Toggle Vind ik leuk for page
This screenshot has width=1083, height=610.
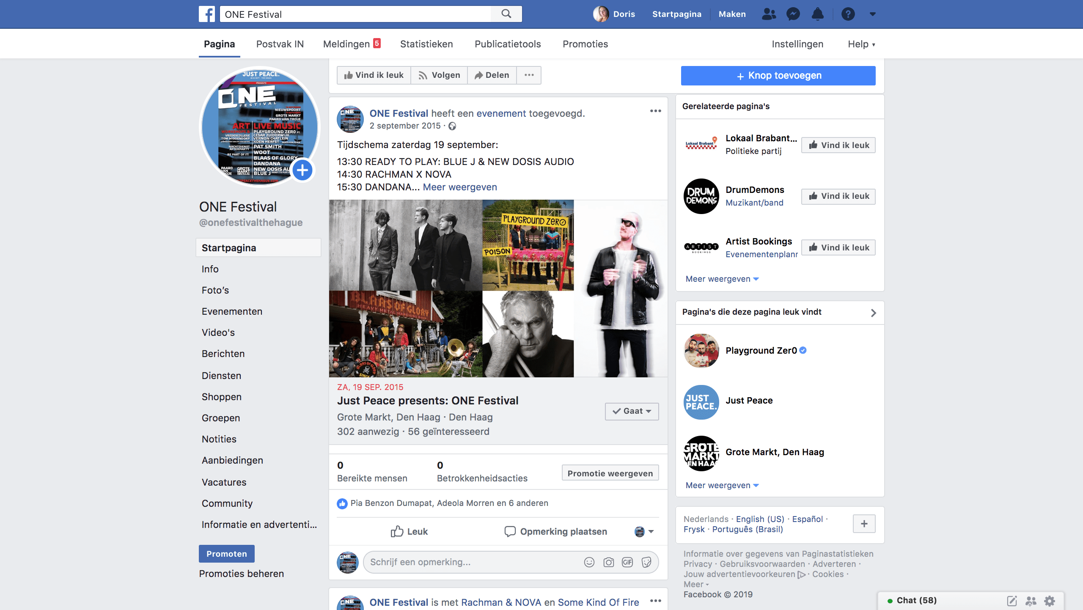coord(374,75)
